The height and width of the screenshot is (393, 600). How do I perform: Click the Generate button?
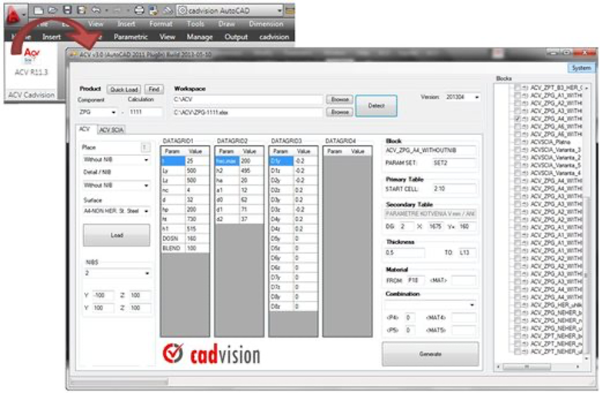click(x=431, y=354)
